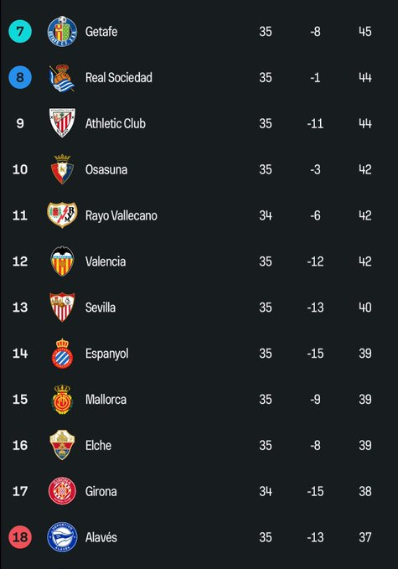
Task: Click Alavés points value 37
Action: coord(365,537)
